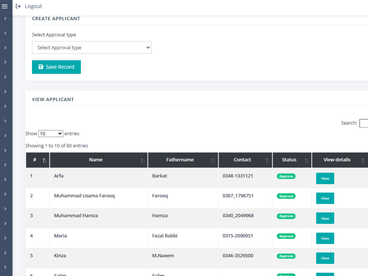This screenshot has height=276, width=368.
Task: Click the Contact column sort icon
Action: tap(267, 160)
